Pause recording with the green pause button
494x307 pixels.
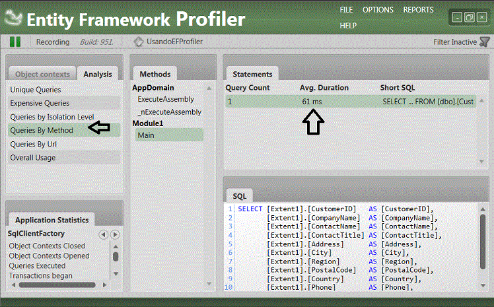pyautogui.click(x=15, y=42)
